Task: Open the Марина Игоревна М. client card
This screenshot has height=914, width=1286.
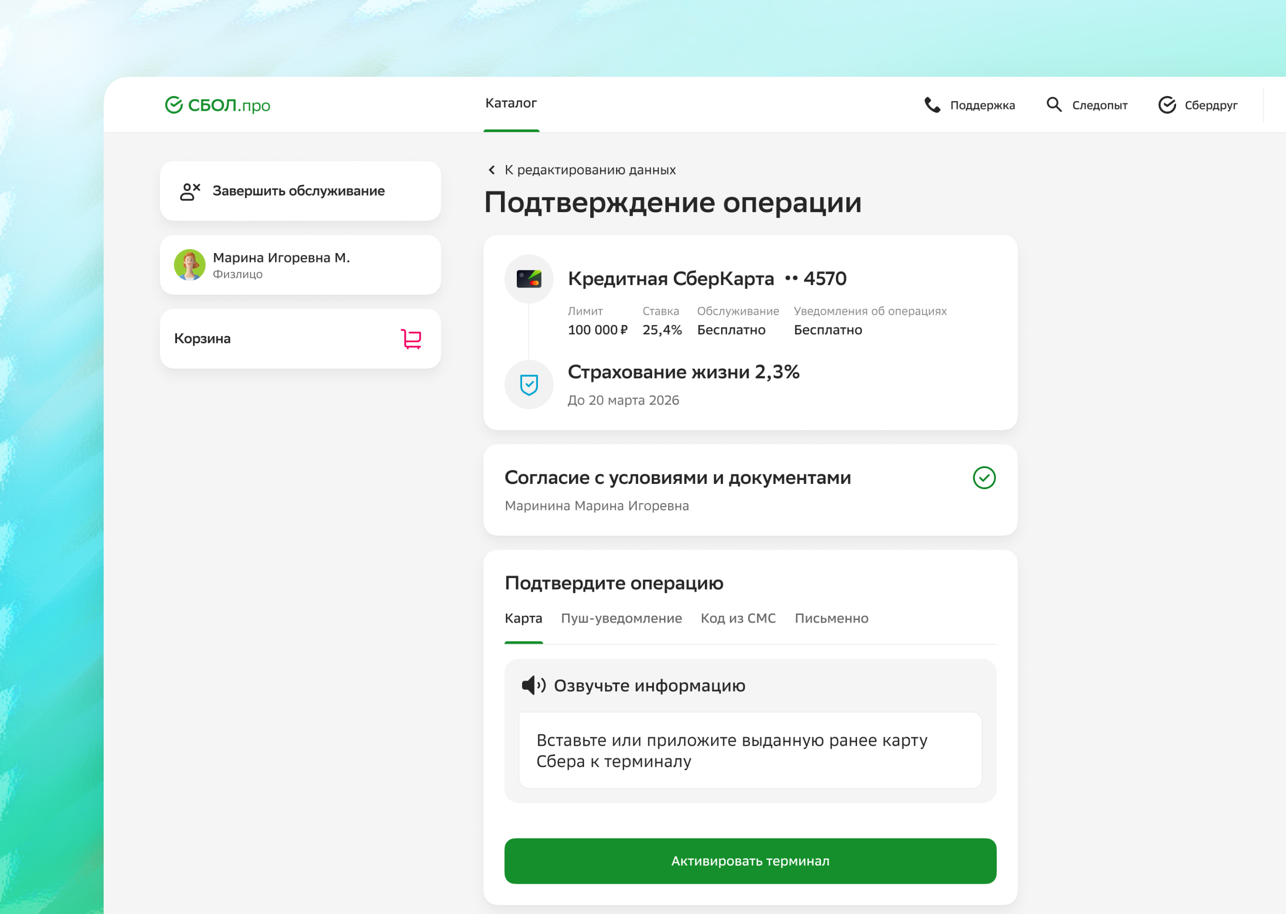Action: pyautogui.click(x=300, y=265)
